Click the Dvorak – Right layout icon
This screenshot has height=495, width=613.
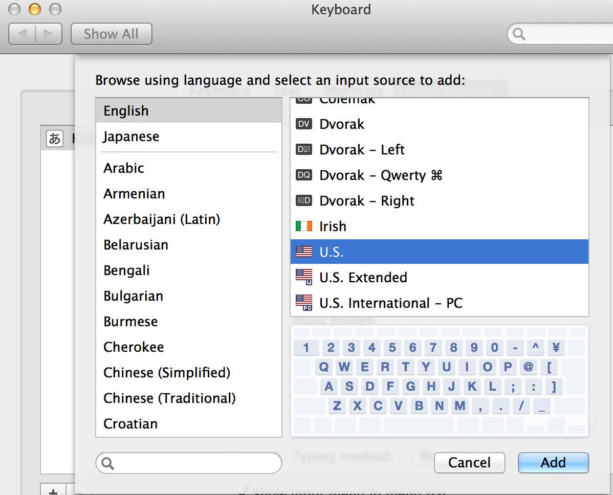click(x=303, y=200)
